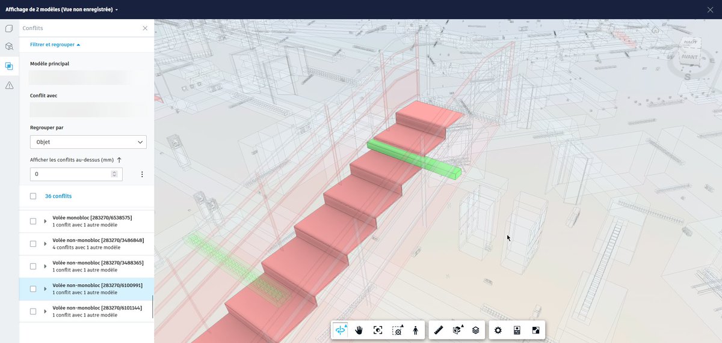Screen dimensions: 722x343
Task: Check the select-all 36 conflits checkbox
Action: (33, 196)
